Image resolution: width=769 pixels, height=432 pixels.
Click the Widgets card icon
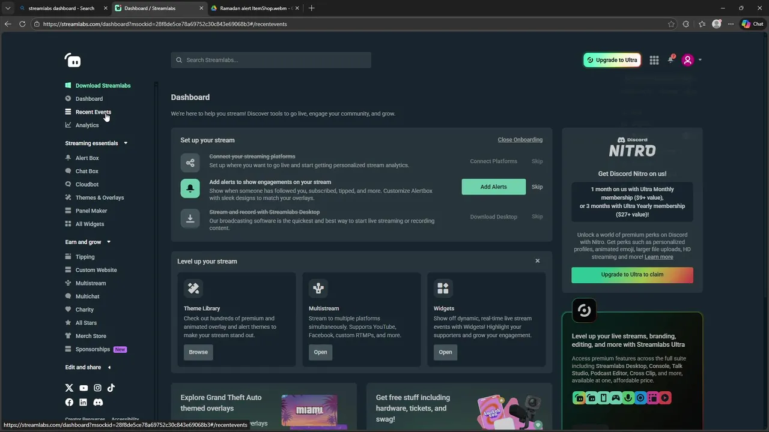tap(443, 289)
